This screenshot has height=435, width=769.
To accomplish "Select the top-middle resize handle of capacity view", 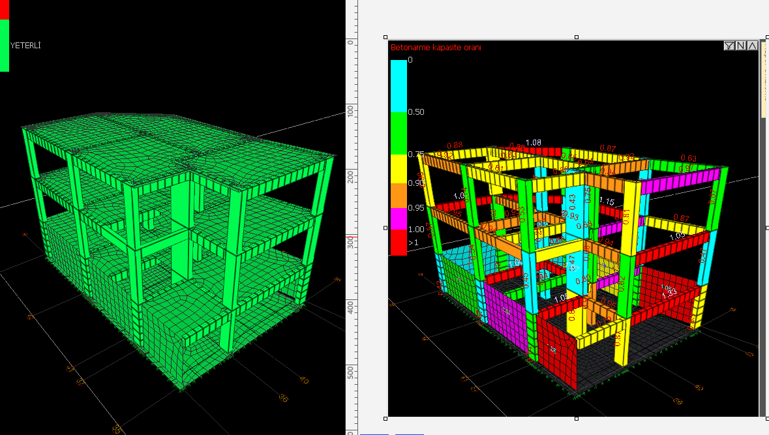I will [x=576, y=37].
